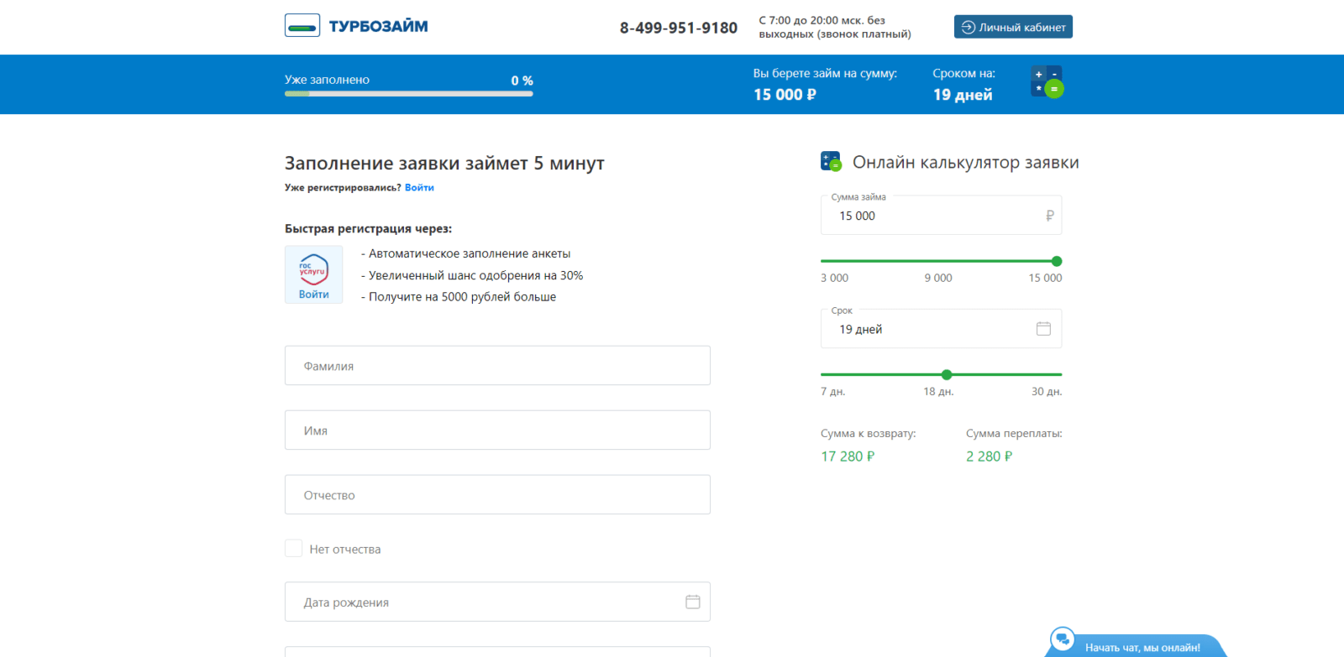Viewport: 1344px width, 657px height.
Task: Click the 2 280 ₽ overpayment amount
Action: tap(989, 456)
